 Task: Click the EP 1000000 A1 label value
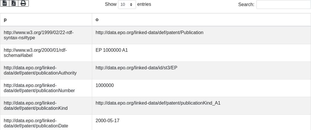112,50
